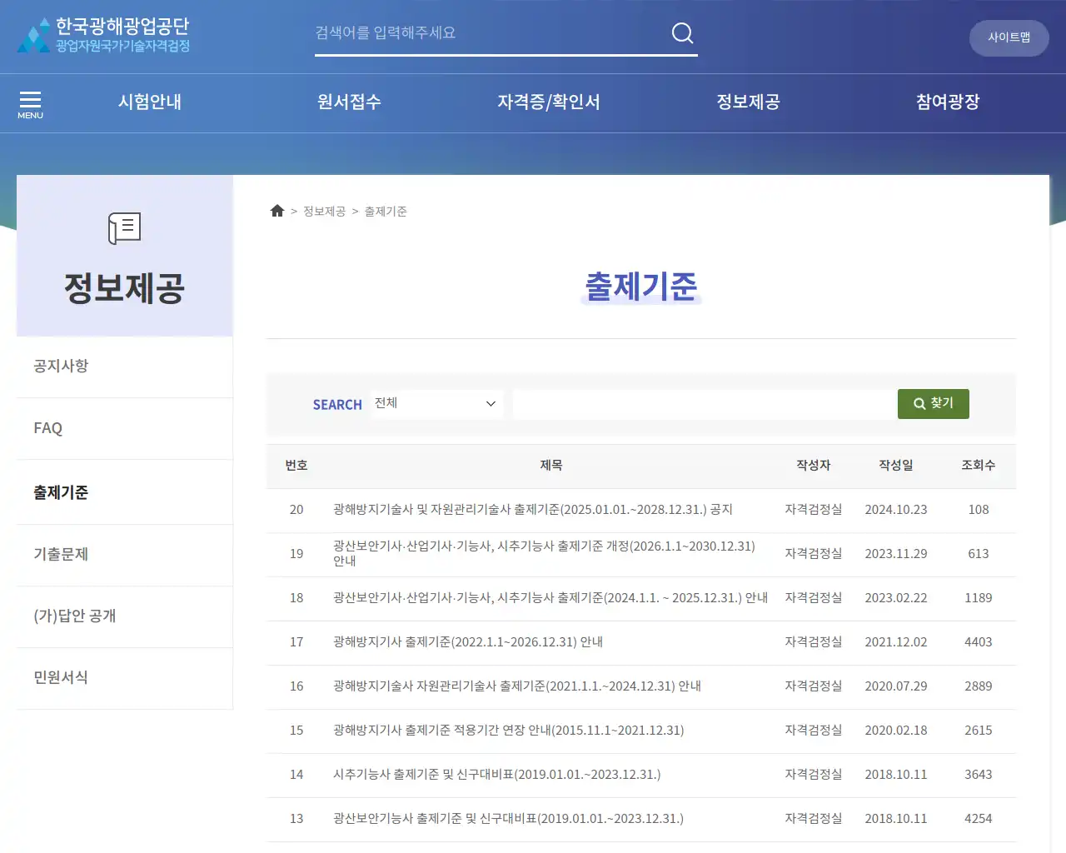The height and width of the screenshot is (853, 1066).
Task: Open the 시험안내 main menu
Action: [x=150, y=102]
